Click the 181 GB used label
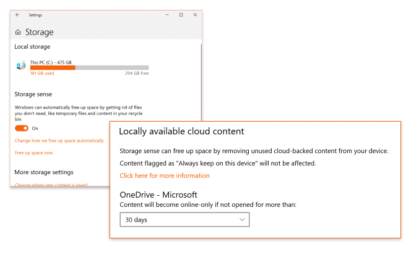The height and width of the screenshot is (260, 419). coord(42,73)
